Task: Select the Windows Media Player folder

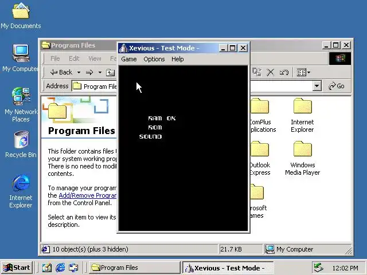Action: pyautogui.click(x=302, y=158)
